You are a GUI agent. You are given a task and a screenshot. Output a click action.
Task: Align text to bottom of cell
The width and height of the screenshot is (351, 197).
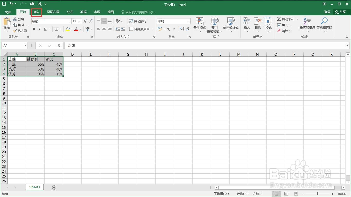(x=110, y=21)
